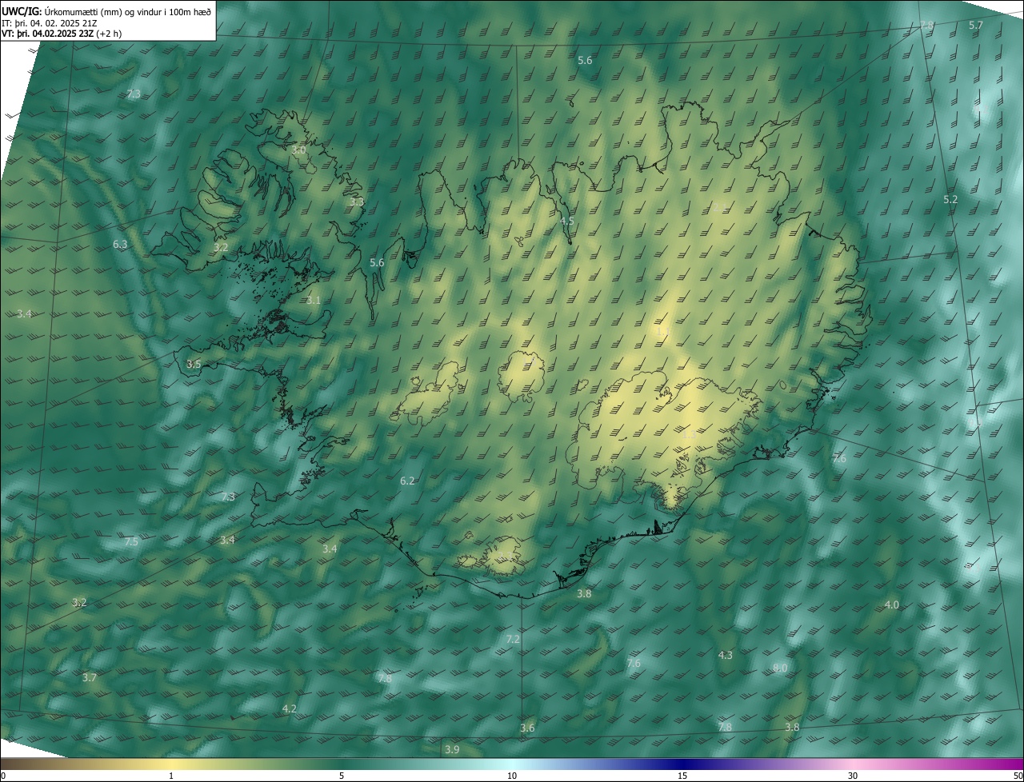Viewport: 1024px width, 782px height.
Task: Click the '4.0' map value
Action: point(892,605)
